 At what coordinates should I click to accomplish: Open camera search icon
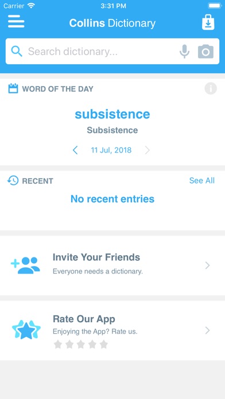pos(205,52)
